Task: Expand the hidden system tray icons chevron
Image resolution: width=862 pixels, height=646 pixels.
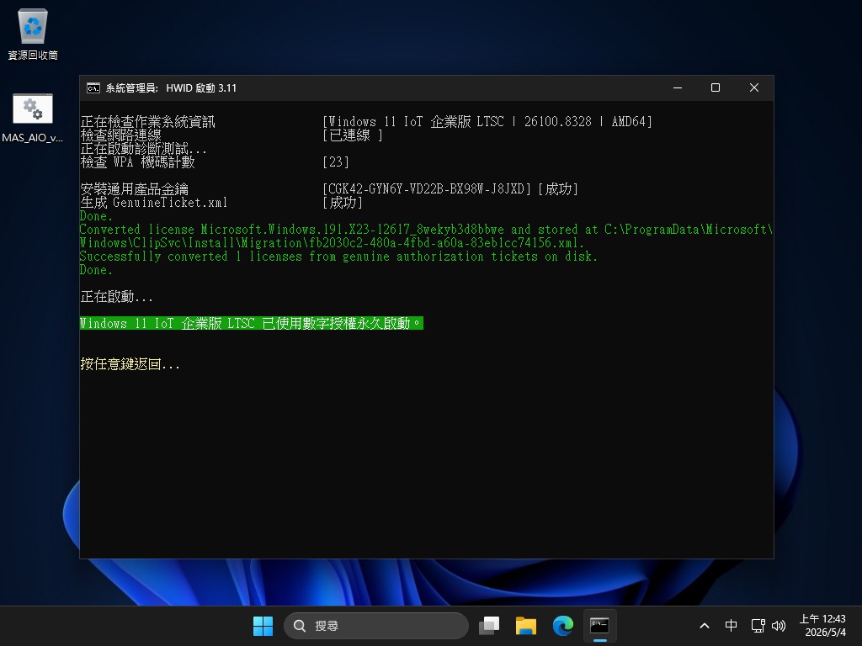Action: (x=705, y=626)
